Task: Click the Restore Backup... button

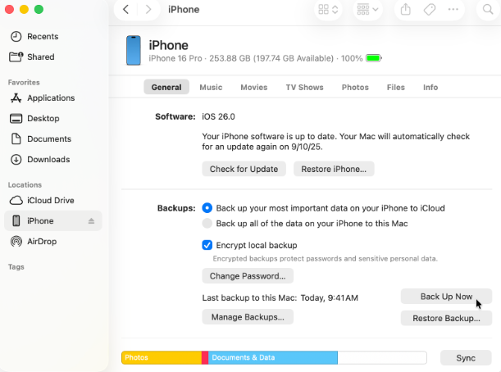Action: [x=446, y=319]
